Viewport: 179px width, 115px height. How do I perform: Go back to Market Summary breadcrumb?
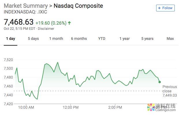pos(25,6)
